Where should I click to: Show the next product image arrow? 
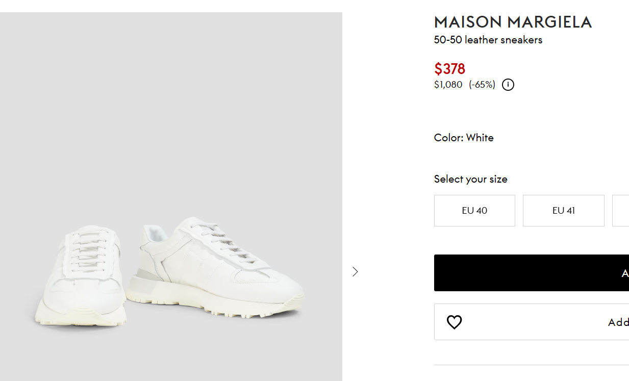[x=356, y=271]
